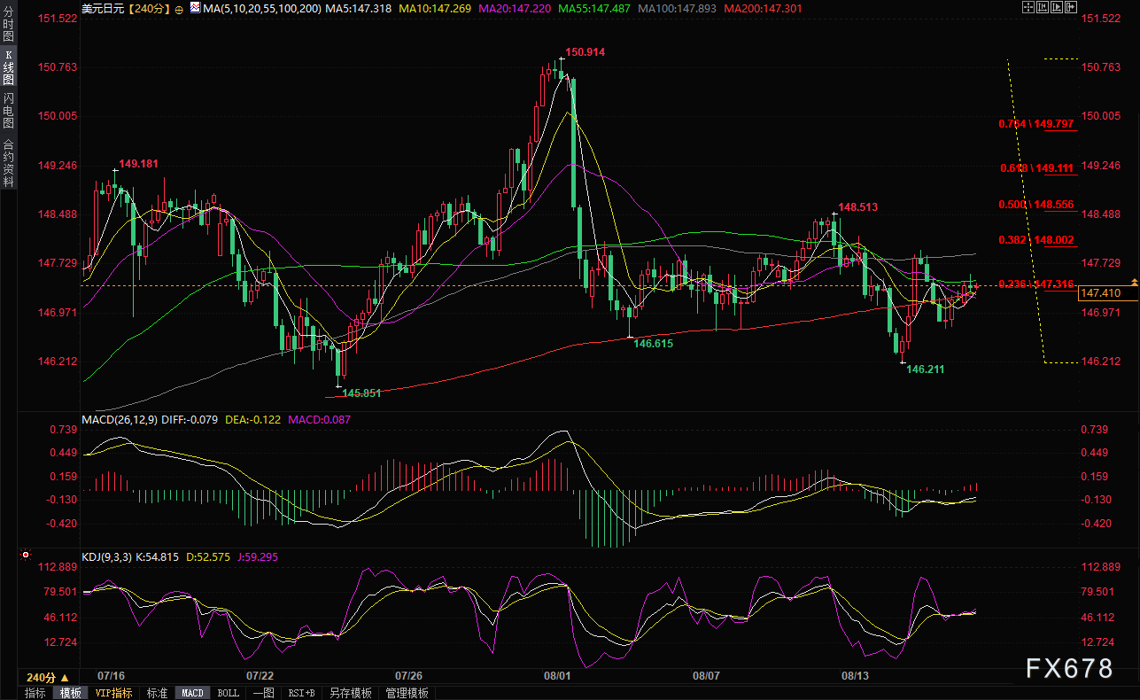Switch to the 闪电图 side tab
The width and height of the screenshot is (1140, 700).
(x=8, y=110)
